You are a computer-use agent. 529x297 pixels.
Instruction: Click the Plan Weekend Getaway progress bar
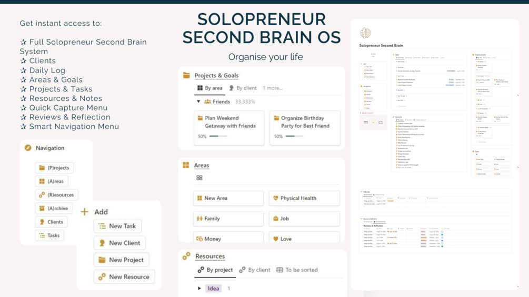[x=218, y=137]
